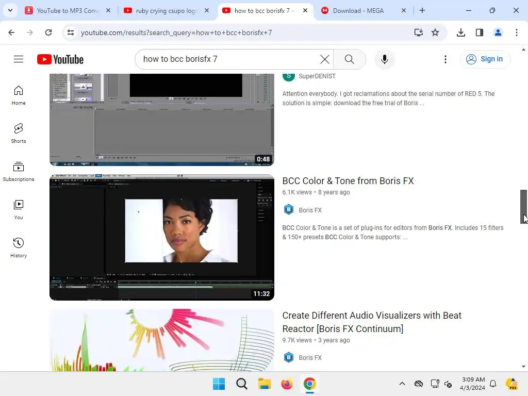Go forward in browser
528x396 pixels.
[x=30, y=32]
